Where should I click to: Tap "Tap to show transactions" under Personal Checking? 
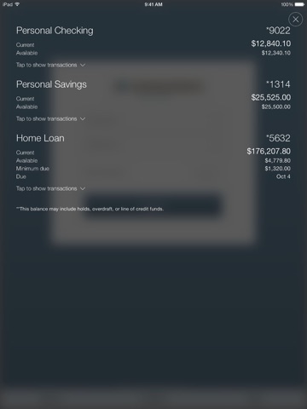(46, 65)
